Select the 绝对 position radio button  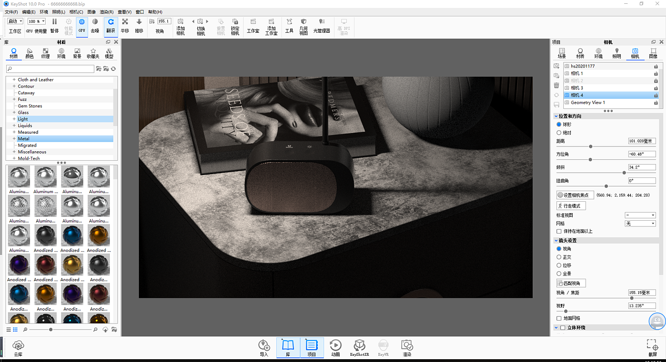(559, 133)
